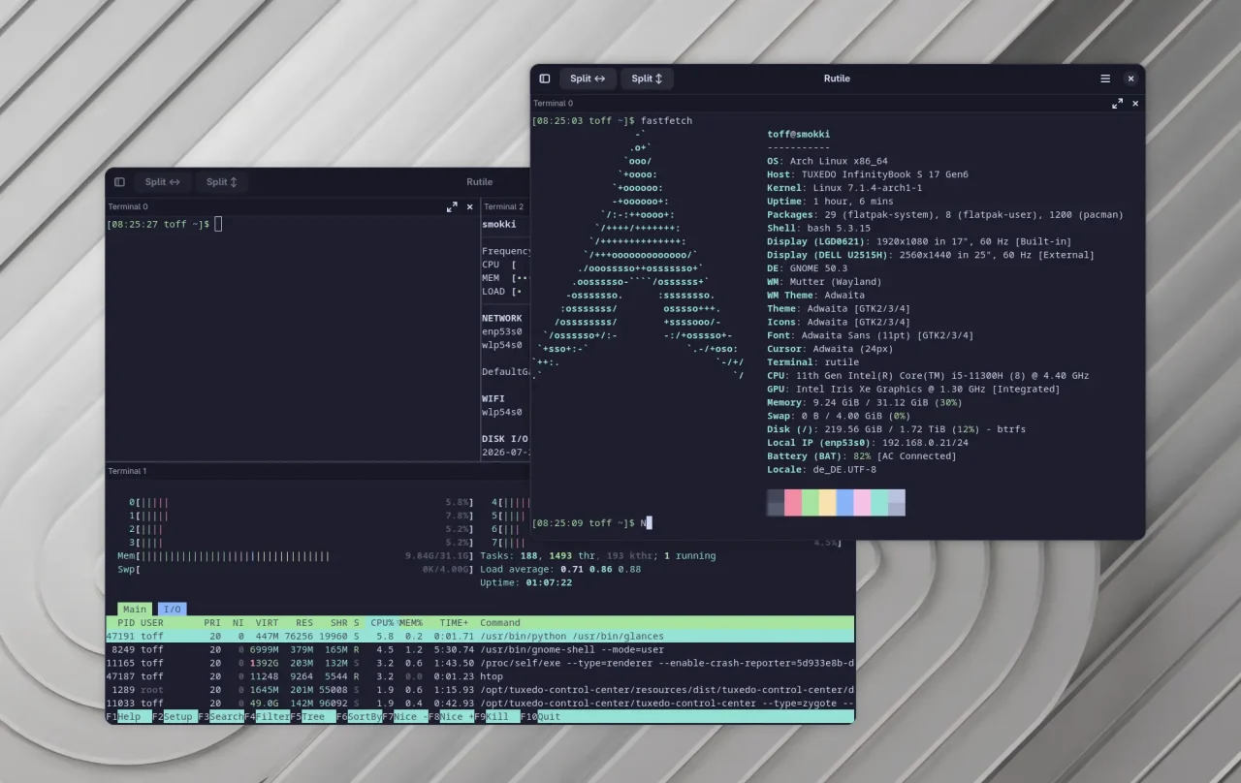Select the root process row with PID 1289

tap(480, 690)
